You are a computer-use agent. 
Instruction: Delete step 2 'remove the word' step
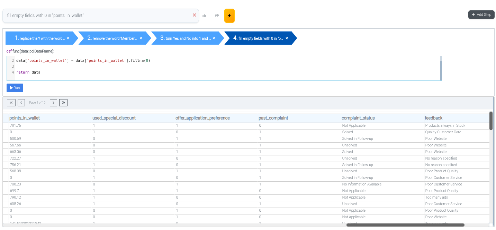click(x=141, y=38)
